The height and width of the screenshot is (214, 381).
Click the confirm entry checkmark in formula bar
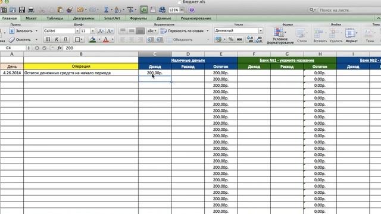[x=44, y=48]
